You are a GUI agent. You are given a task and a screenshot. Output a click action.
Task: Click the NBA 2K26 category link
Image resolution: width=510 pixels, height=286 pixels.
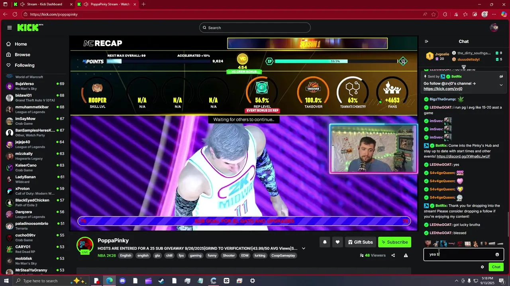coord(107,255)
